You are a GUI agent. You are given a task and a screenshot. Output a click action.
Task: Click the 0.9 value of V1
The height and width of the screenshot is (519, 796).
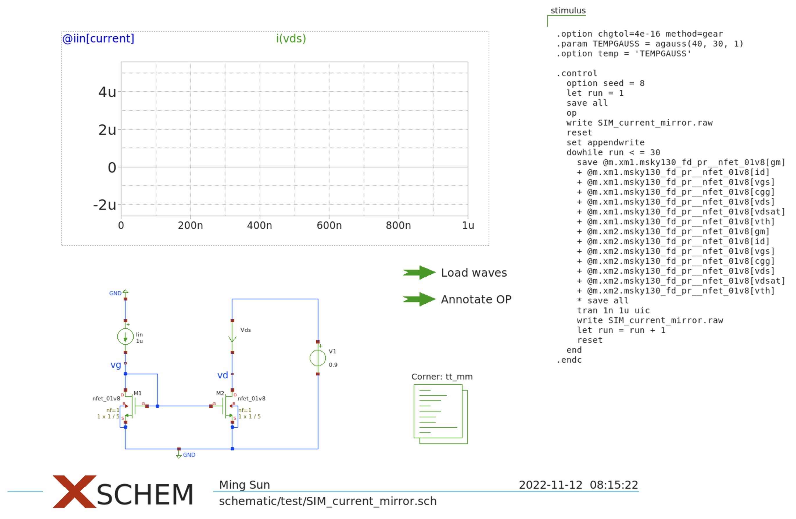click(x=333, y=365)
